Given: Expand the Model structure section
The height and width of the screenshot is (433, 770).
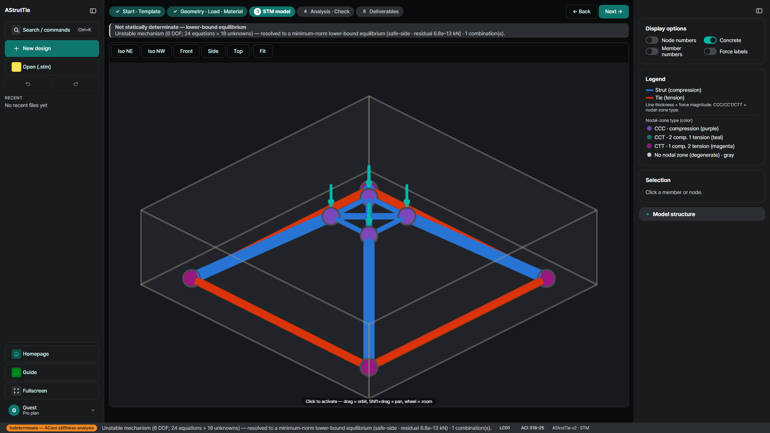Looking at the screenshot, I should point(702,214).
